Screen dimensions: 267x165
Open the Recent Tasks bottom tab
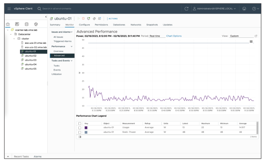[21, 156]
